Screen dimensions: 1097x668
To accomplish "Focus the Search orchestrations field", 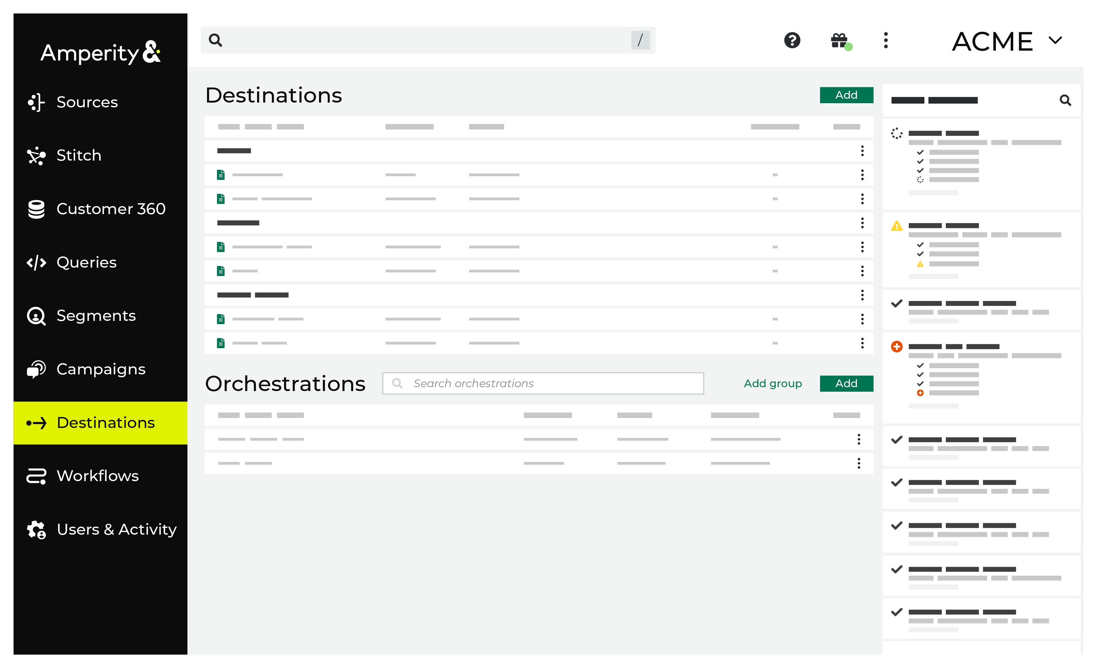I will click(543, 383).
